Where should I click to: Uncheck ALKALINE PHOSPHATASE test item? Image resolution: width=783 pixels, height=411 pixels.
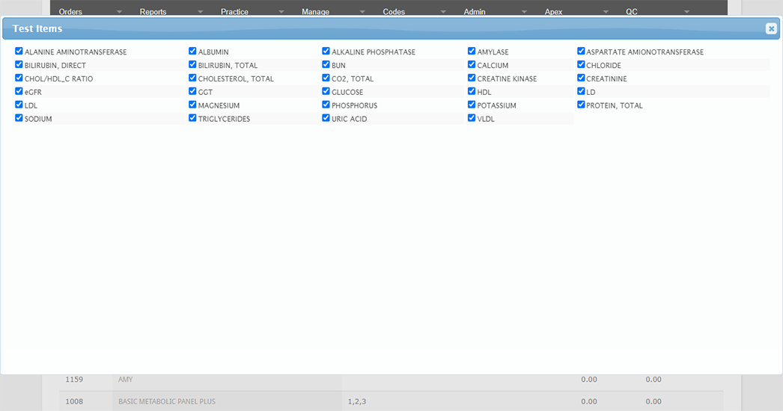(326, 51)
